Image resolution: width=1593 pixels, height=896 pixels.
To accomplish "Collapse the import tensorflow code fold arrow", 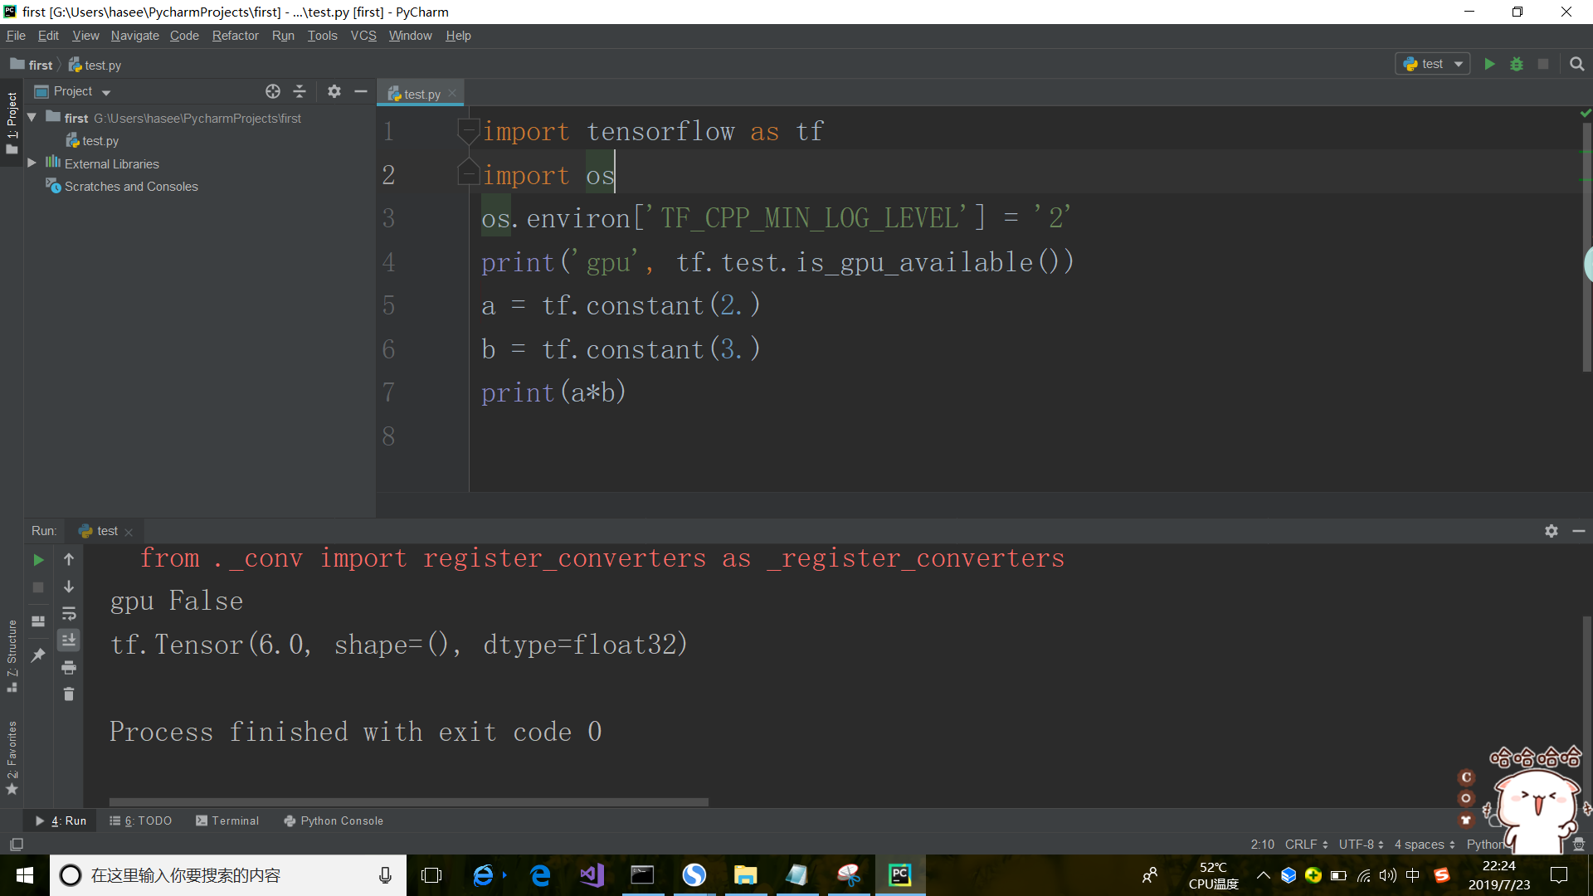I will (468, 130).
